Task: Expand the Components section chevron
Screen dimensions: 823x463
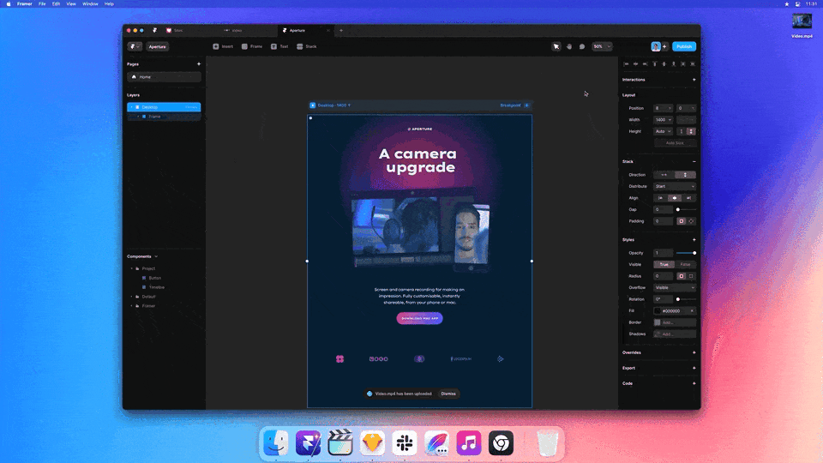Action: tap(156, 256)
